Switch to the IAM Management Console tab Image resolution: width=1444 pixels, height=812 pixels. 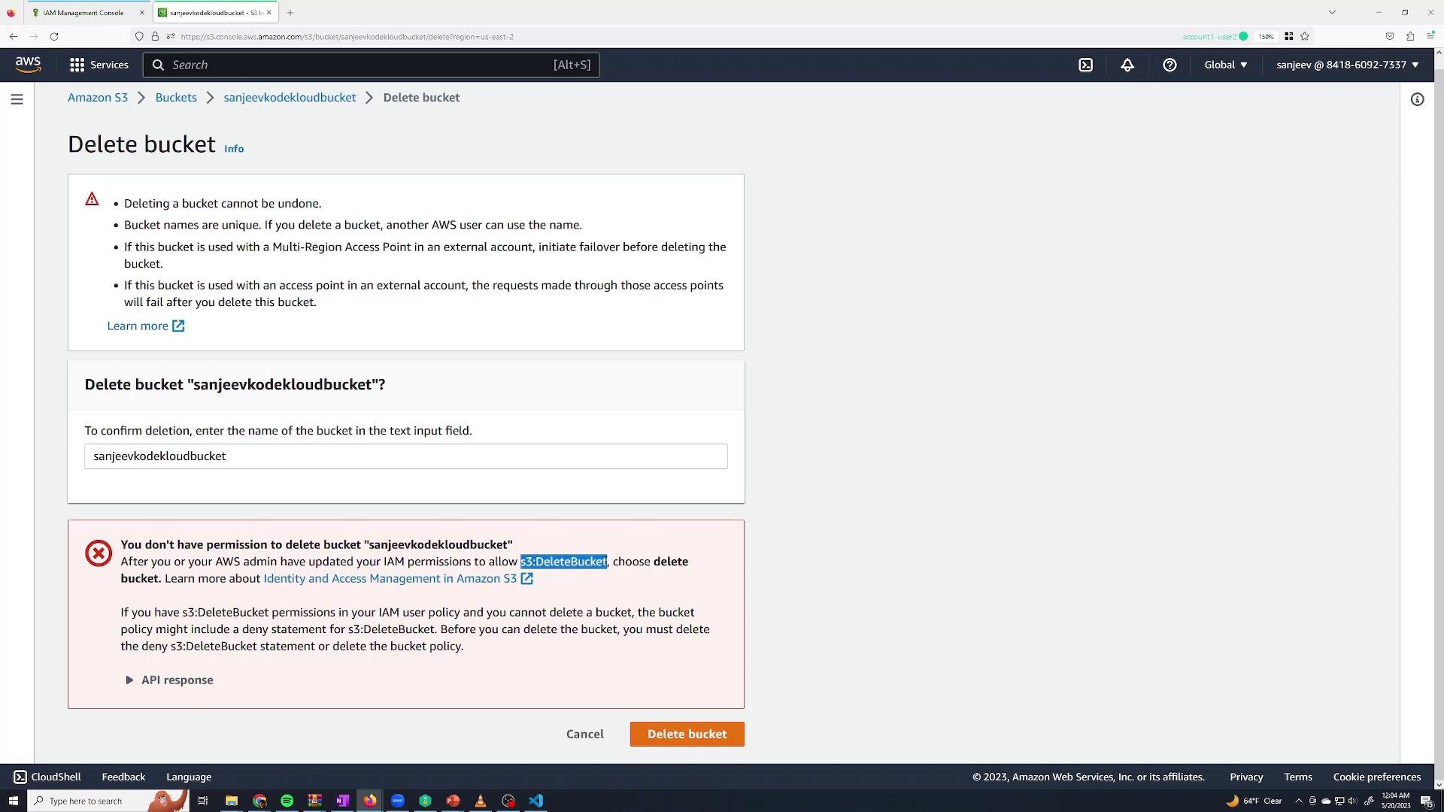pos(83,13)
